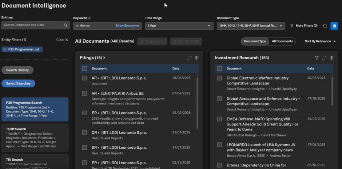Tick the QR Leonardo S.p.a. checkbox

click(x=84, y=132)
